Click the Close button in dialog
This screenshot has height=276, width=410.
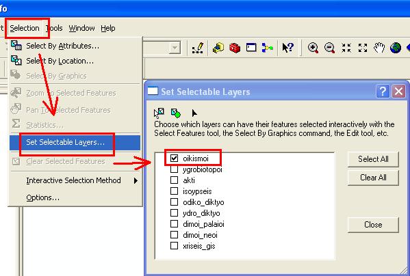point(373,225)
